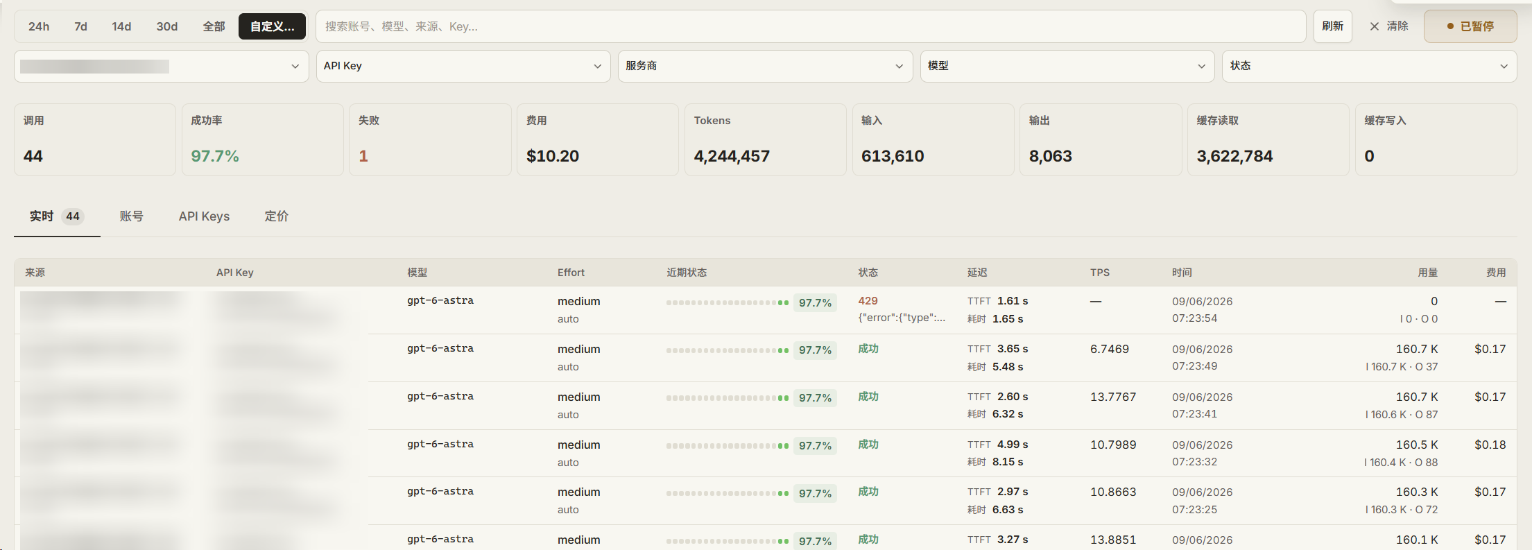This screenshot has height=550, width=1532.
Task: Click the 刷新 refresh button
Action: point(1332,26)
